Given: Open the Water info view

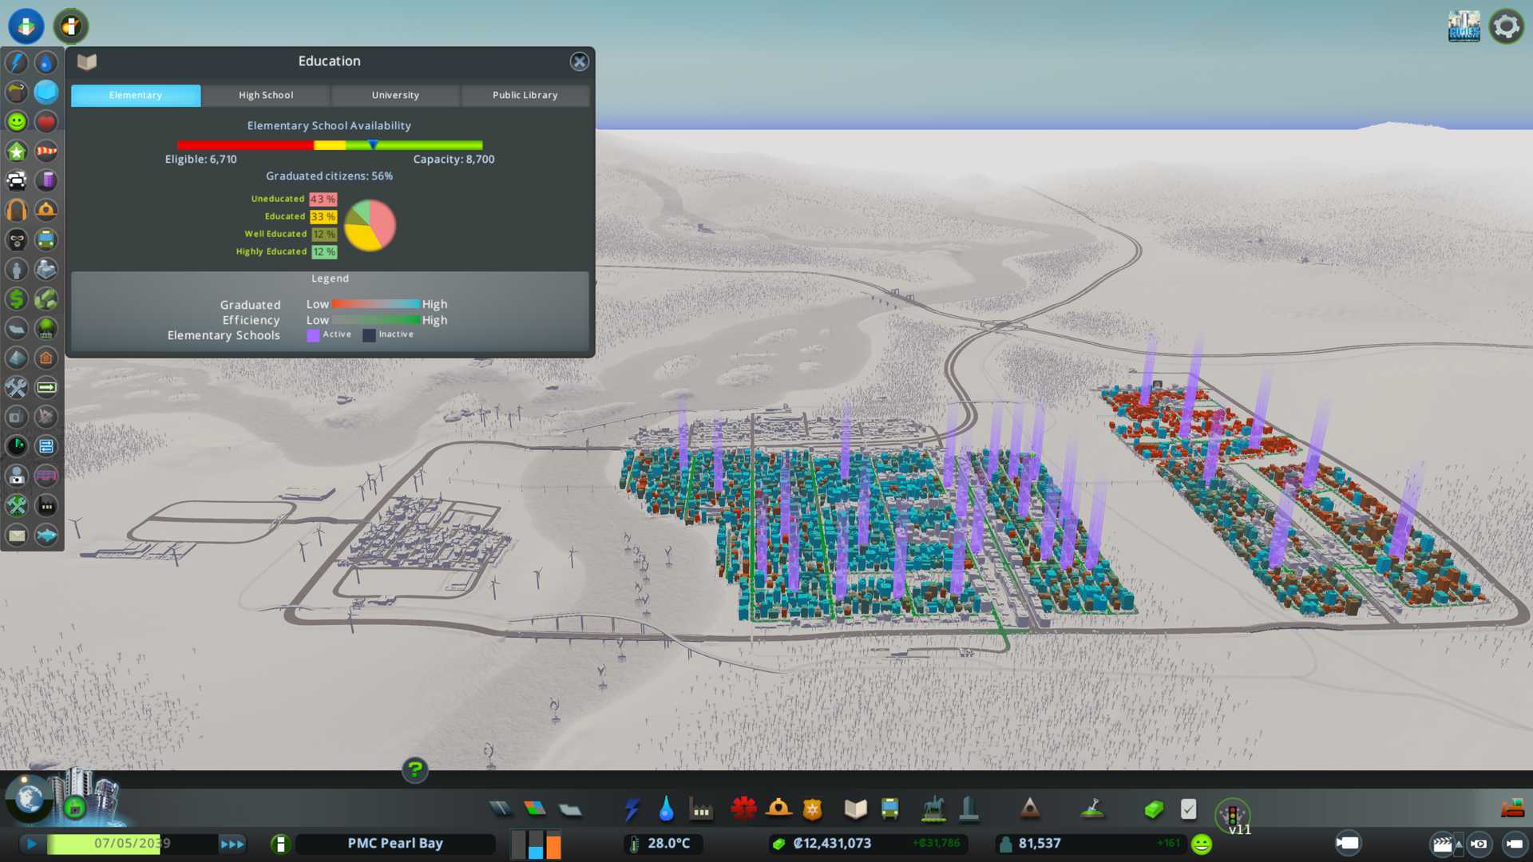Looking at the screenshot, I should tap(46, 62).
